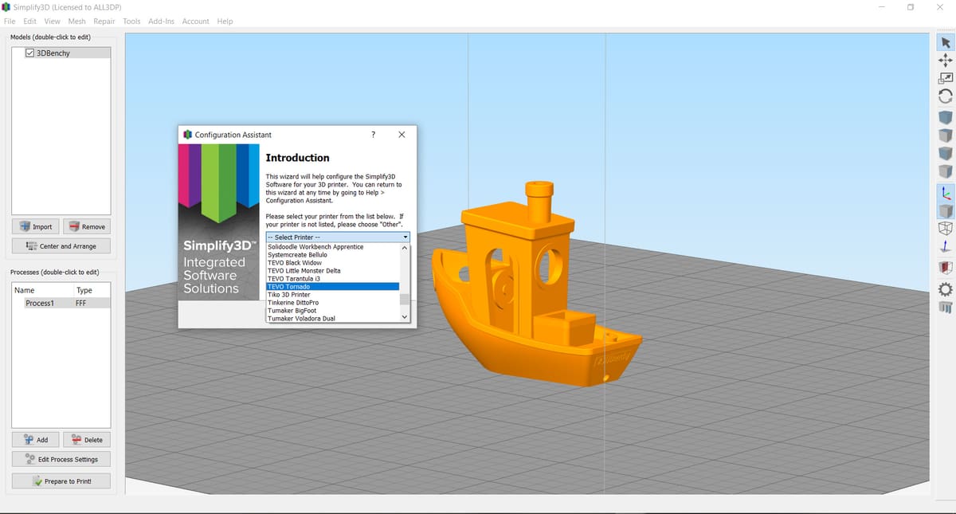This screenshot has width=956, height=514.
Task: Click the printer list's scroll-down arrow
Action: (405, 317)
